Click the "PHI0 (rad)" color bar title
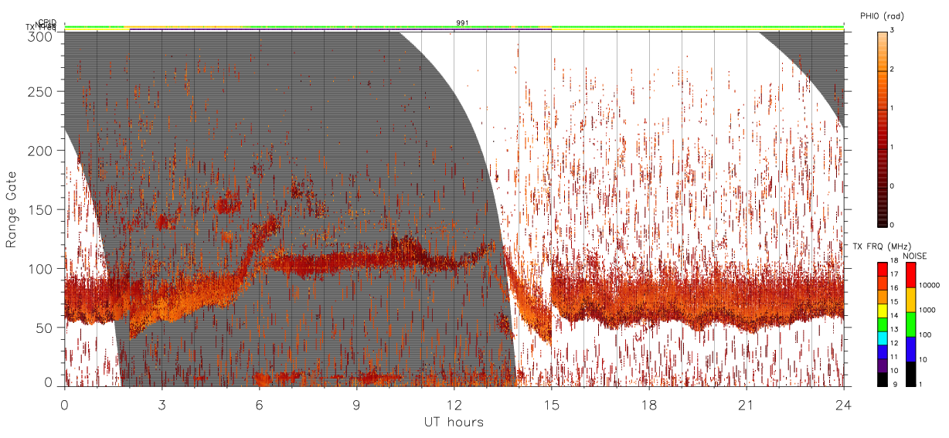Viewport: 949px width, 438px height. coord(882,15)
